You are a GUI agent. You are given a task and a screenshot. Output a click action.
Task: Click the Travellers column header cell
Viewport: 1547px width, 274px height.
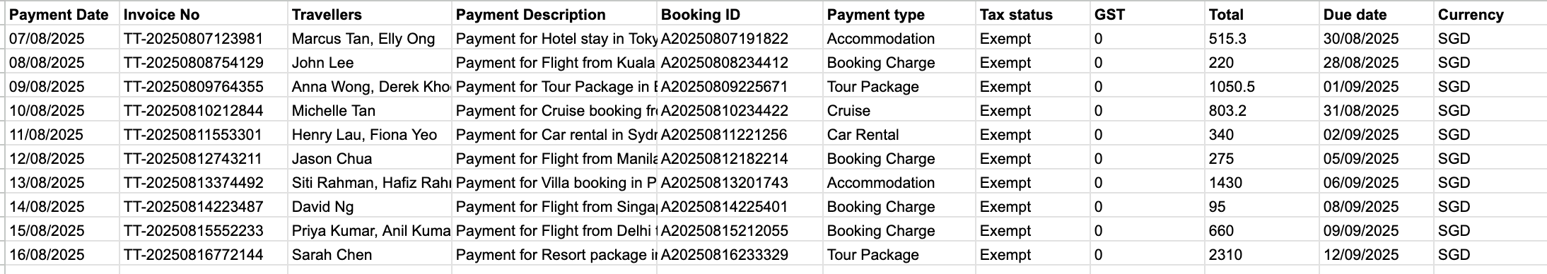coord(370,14)
